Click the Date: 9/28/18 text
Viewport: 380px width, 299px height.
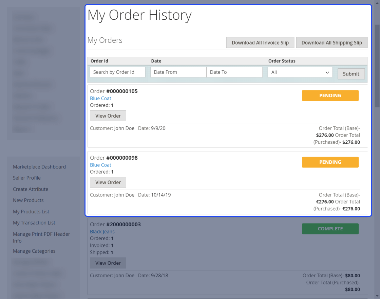click(x=153, y=276)
